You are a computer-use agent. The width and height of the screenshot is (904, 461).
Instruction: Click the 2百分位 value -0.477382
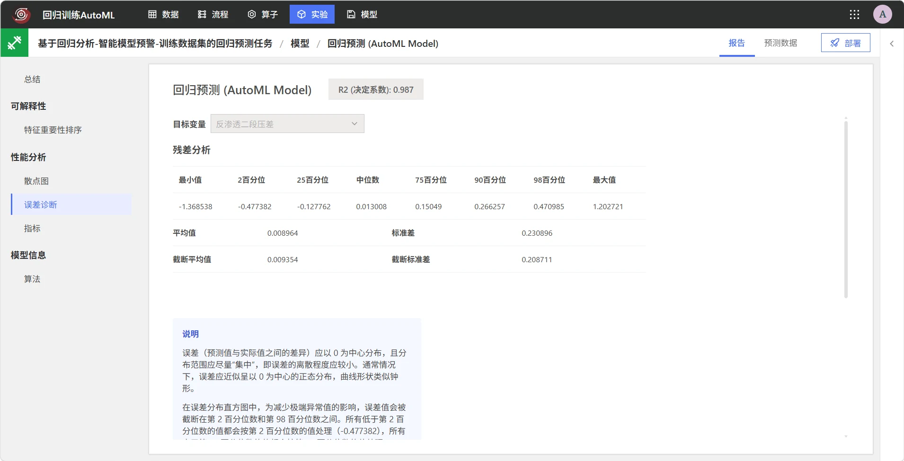click(x=255, y=206)
